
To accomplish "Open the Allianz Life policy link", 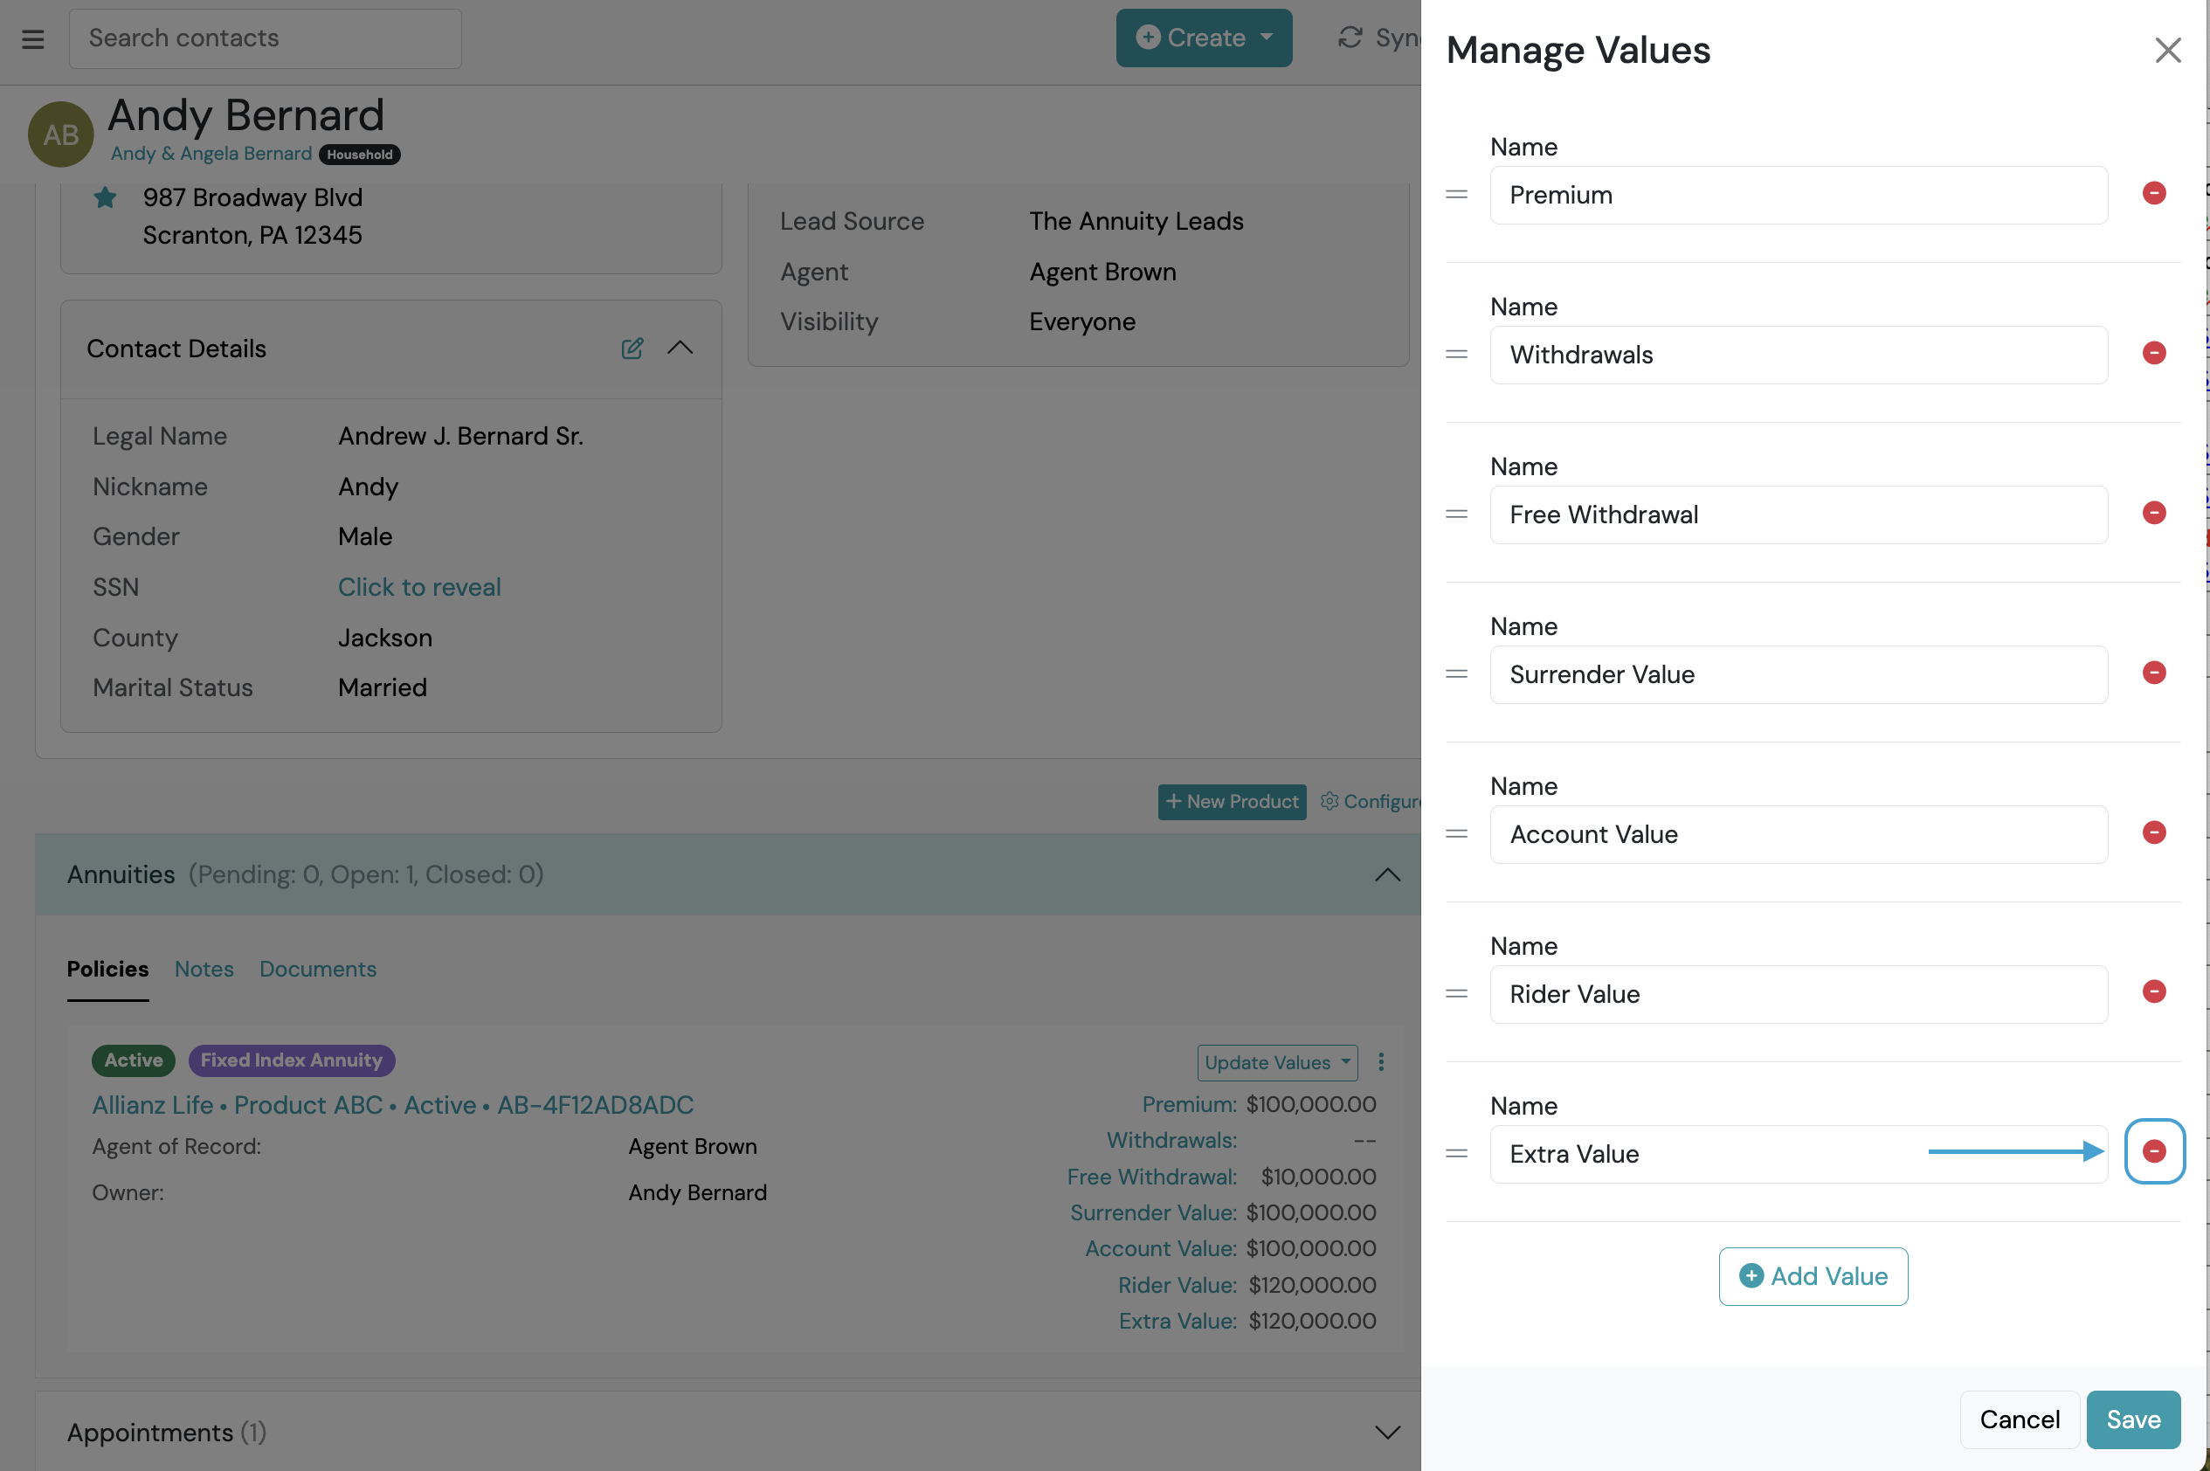I will [393, 1104].
